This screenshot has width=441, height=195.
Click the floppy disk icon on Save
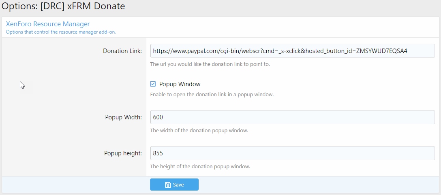(x=168, y=185)
